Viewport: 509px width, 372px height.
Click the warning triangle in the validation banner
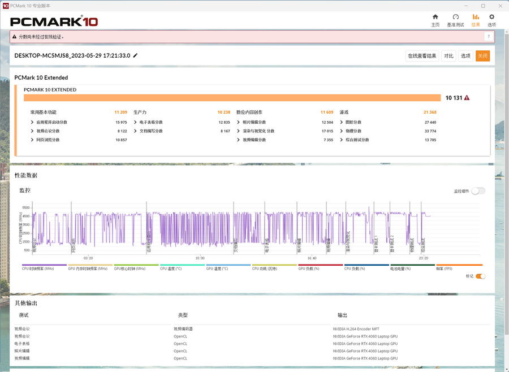(14, 37)
